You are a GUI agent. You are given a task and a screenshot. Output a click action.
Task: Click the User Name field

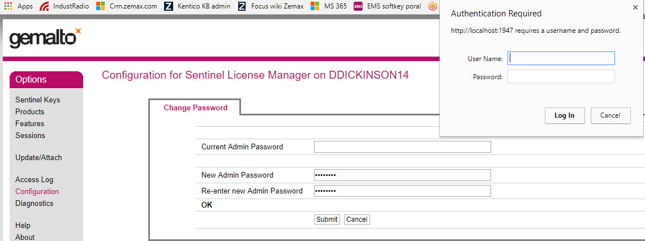561,58
